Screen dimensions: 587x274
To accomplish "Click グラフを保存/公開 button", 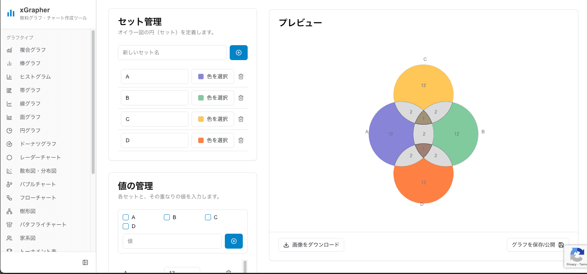I will click(x=538, y=245).
